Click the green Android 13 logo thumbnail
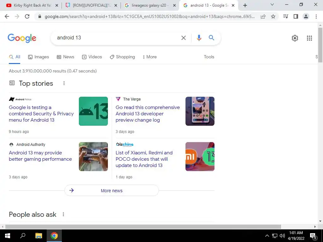This screenshot has width=323, height=242. point(93,111)
